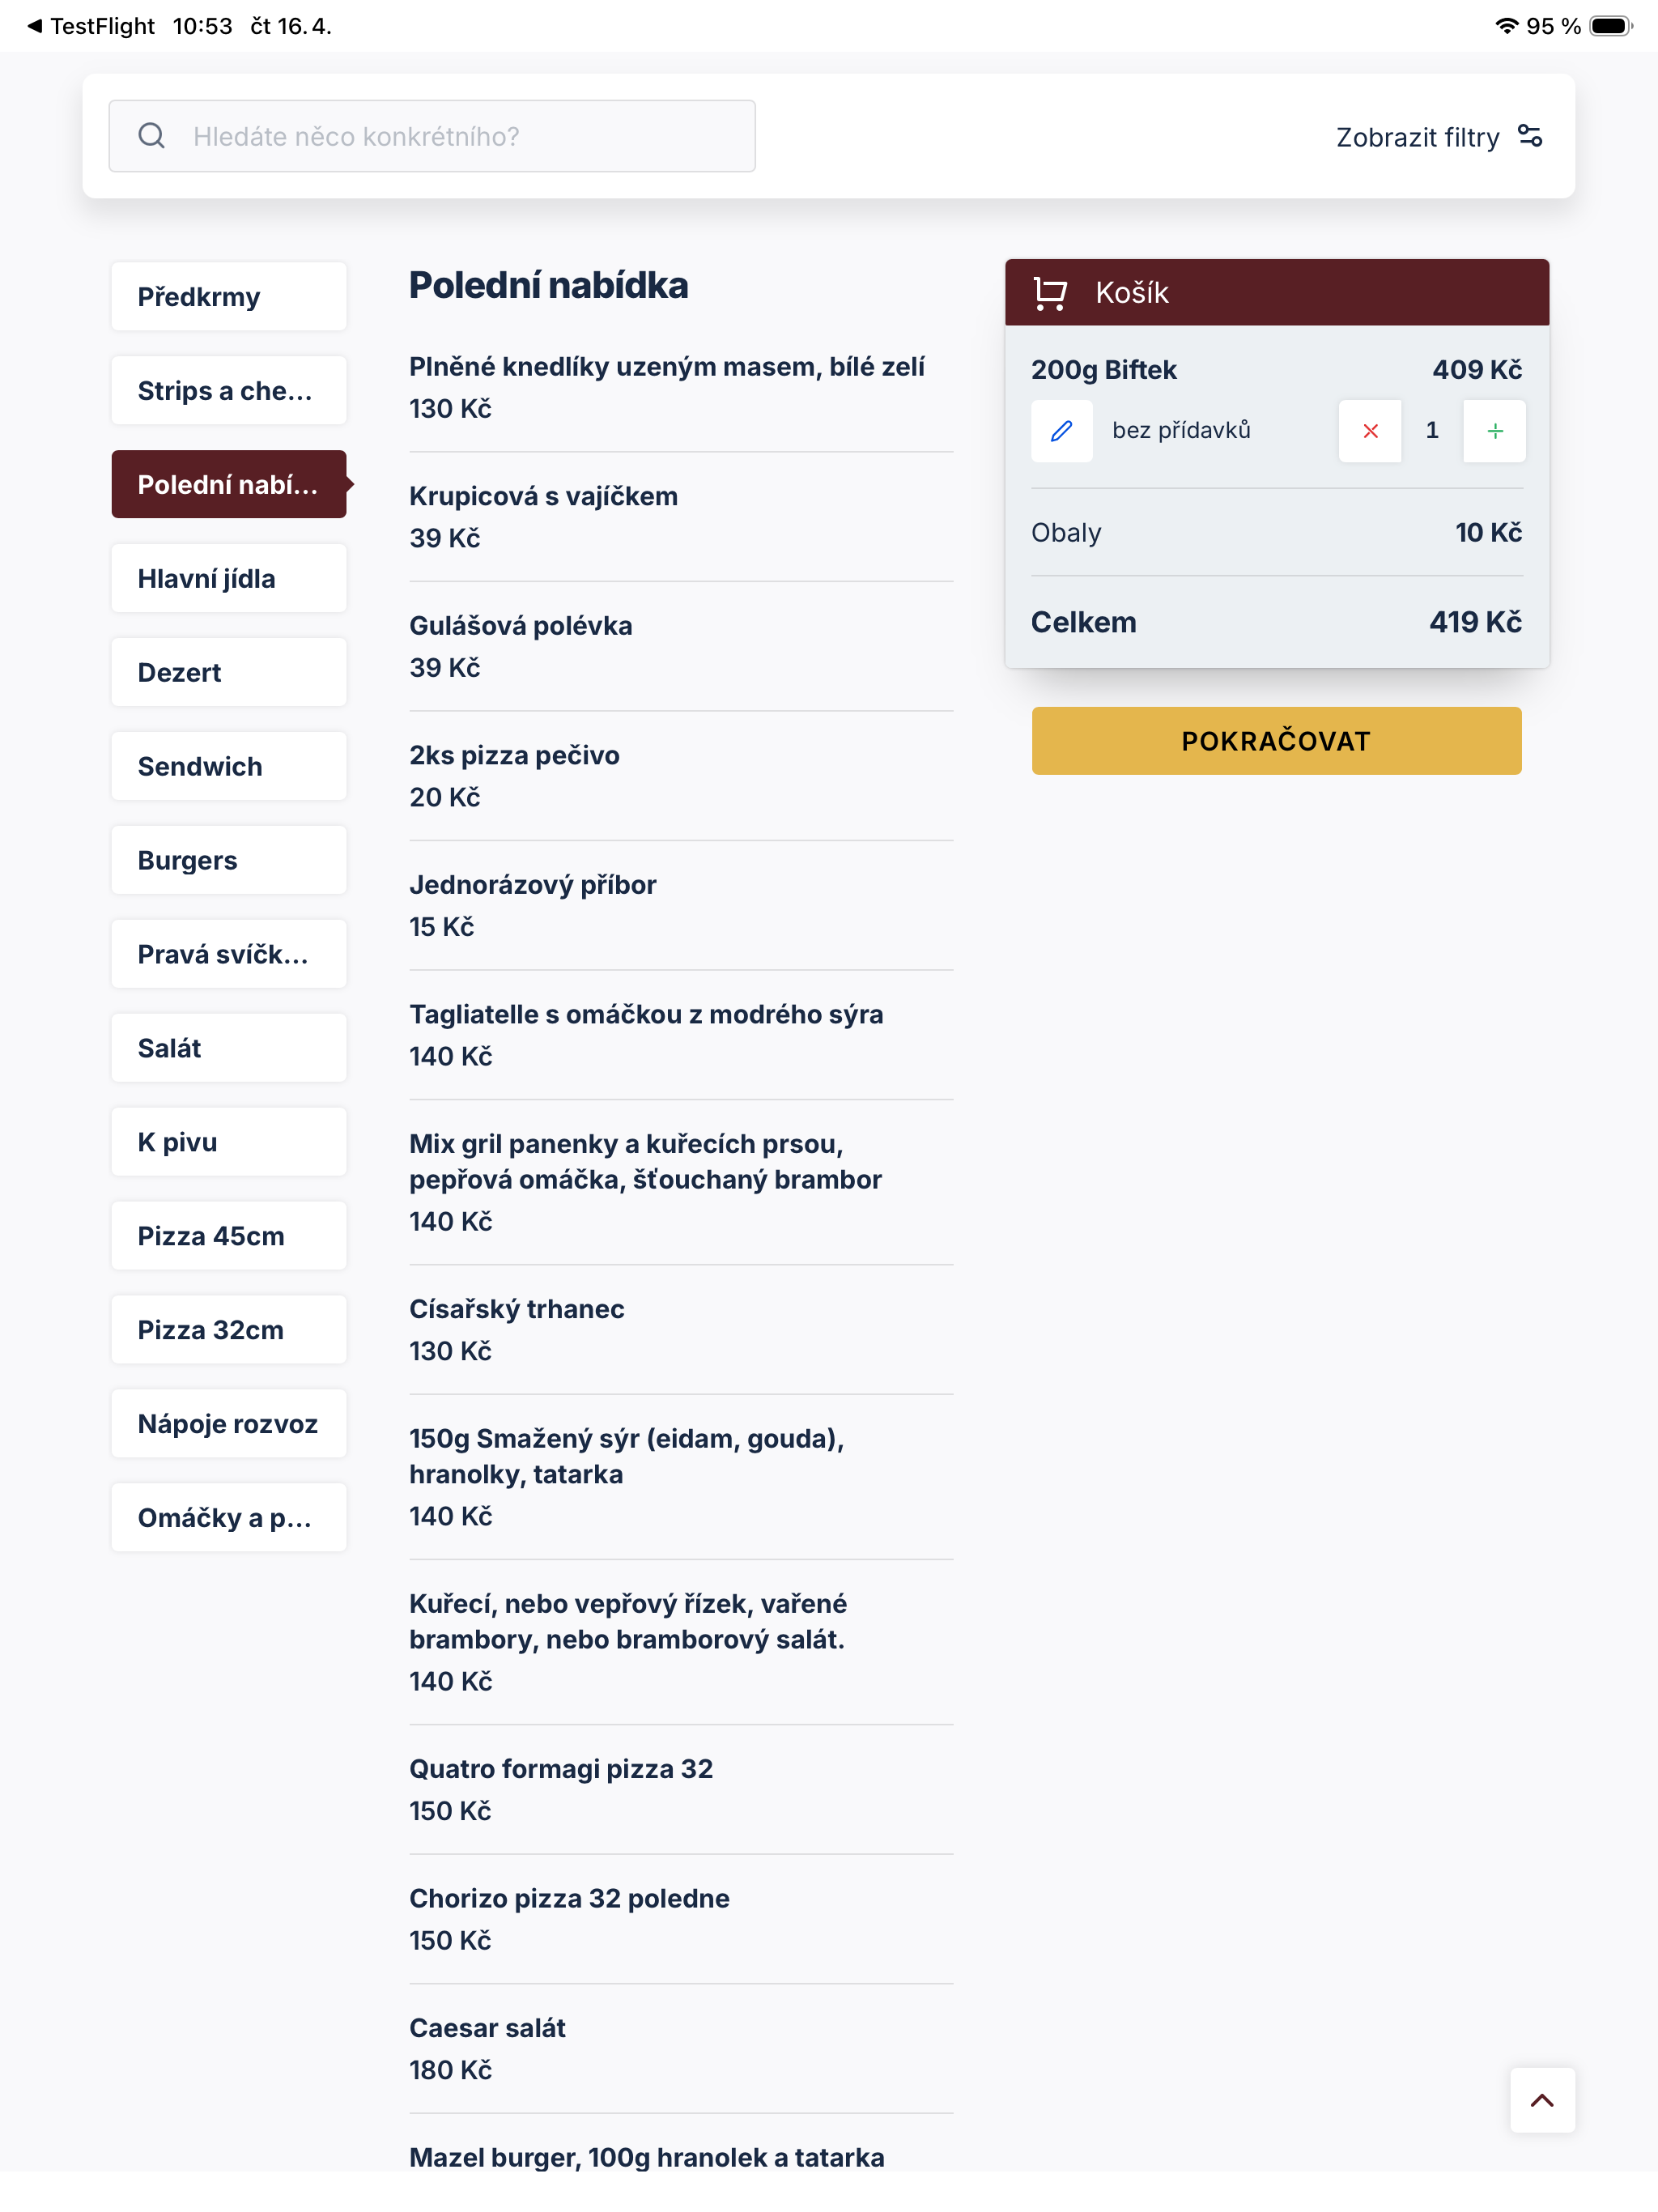Image resolution: width=1658 pixels, height=2212 pixels.
Task: Open the Pizza 45cm category
Action: coord(229,1236)
